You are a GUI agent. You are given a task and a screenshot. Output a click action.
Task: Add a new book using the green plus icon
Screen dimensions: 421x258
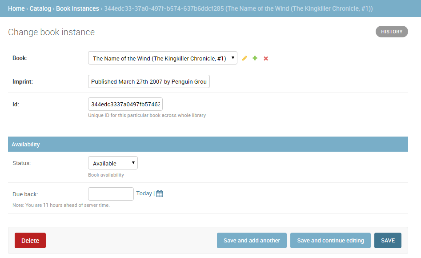[255, 58]
